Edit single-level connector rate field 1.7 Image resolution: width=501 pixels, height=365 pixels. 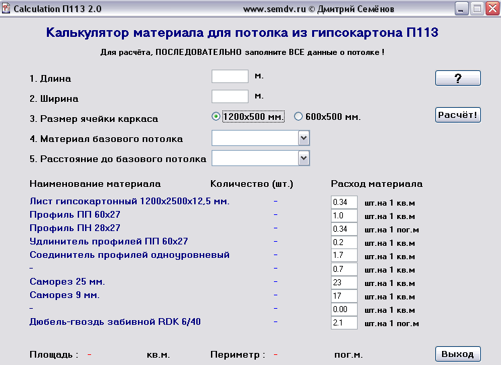(344, 255)
